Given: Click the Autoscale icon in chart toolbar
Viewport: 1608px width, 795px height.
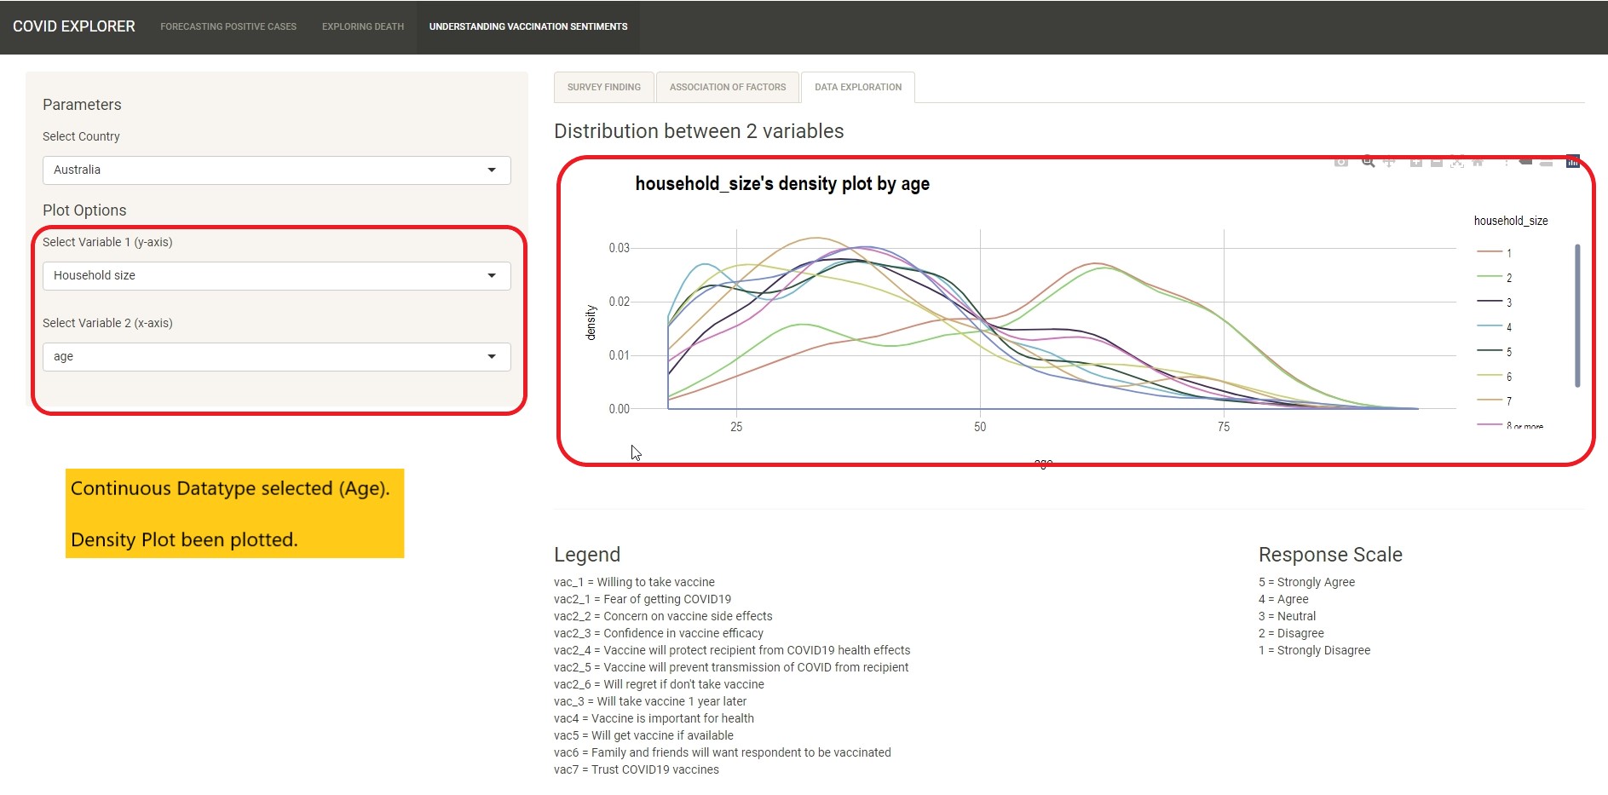Looking at the screenshot, I should 1457,162.
